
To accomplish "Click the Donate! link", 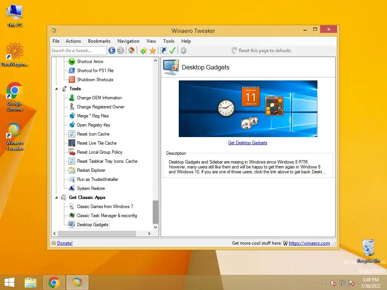I will point(65,243).
